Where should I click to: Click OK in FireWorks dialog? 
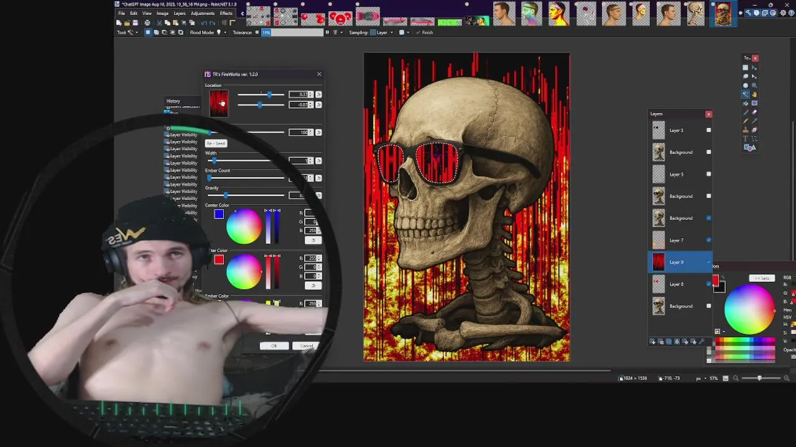(274, 346)
